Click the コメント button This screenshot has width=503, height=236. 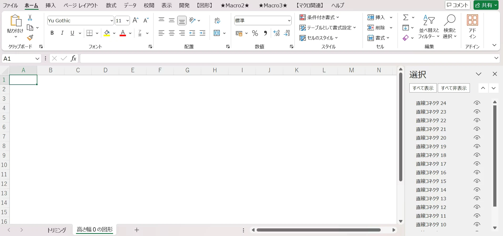(458, 5)
